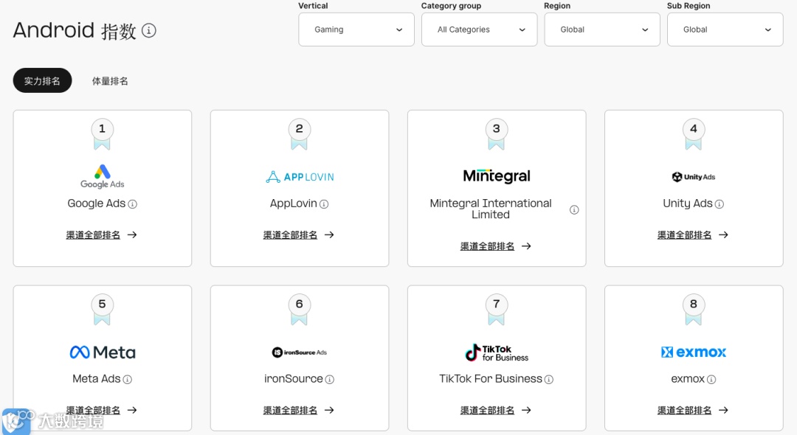
Task: Click the Unity Ads logo
Action: pos(693,177)
